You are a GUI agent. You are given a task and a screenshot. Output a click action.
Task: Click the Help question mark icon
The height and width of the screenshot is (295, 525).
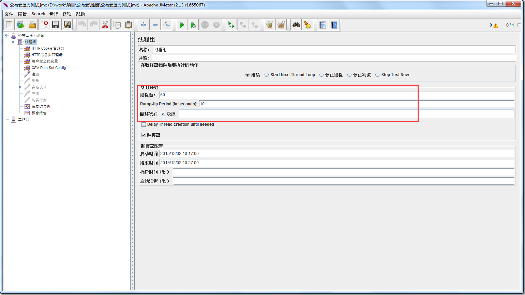(334, 25)
